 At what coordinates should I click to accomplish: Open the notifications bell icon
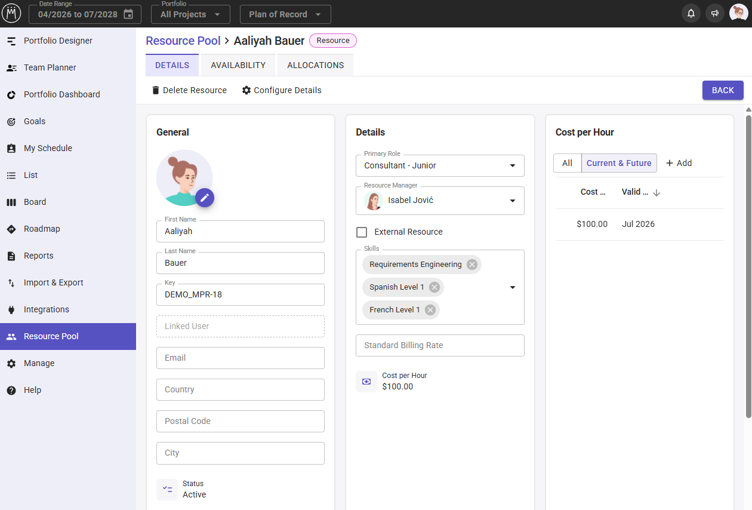click(691, 13)
